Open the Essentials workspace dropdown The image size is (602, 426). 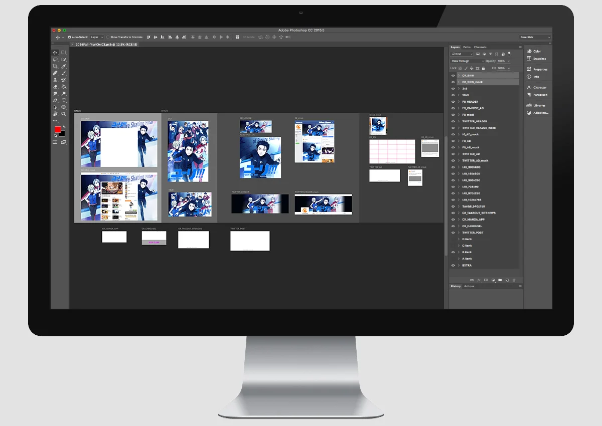pos(535,37)
